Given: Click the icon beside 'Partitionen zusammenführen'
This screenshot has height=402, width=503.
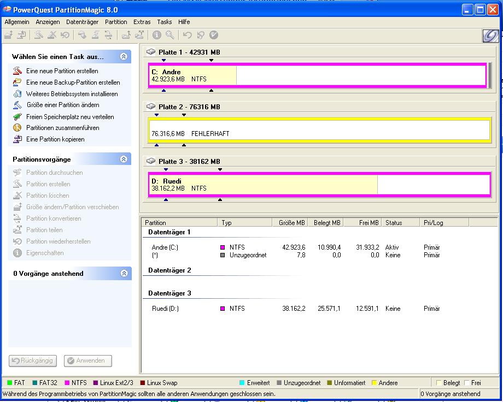Looking at the screenshot, I should [17, 128].
